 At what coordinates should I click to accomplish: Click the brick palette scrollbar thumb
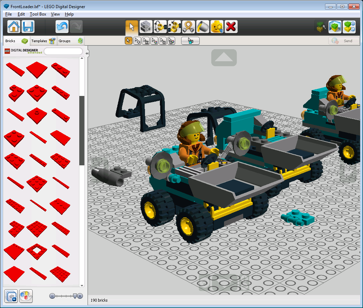point(82,130)
